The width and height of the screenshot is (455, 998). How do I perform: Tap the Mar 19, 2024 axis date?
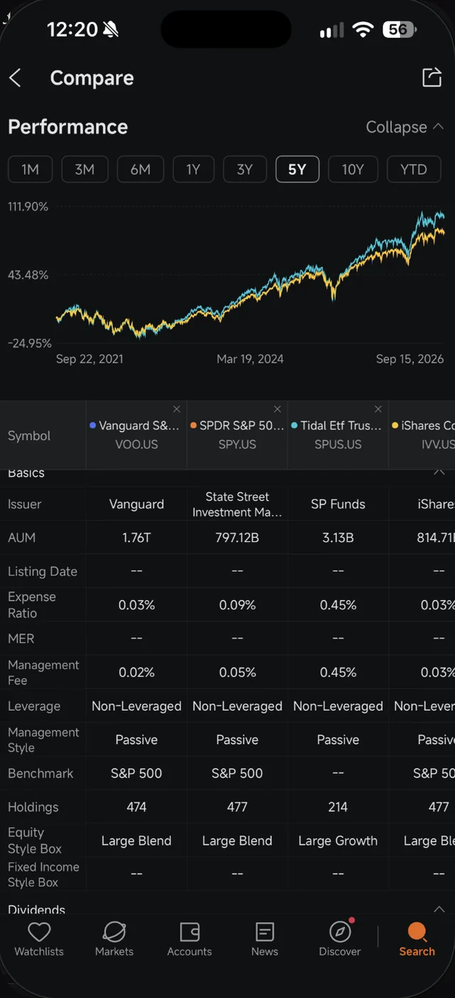point(250,359)
